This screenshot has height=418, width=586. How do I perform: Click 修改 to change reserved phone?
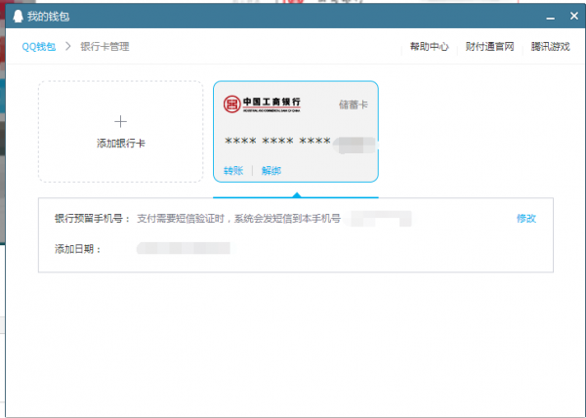(x=526, y=218)
